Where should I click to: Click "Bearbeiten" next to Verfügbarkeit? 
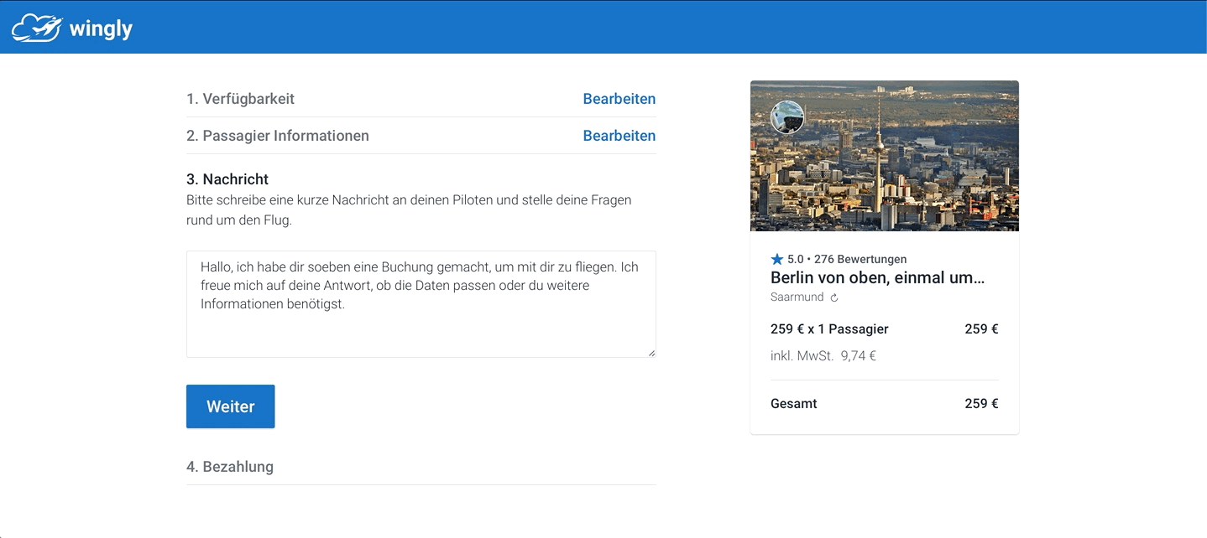click(x=619, y=98)
